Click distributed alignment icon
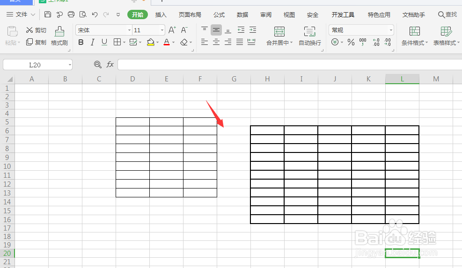This screenshot has height=268, width=462. pos(251,43)
